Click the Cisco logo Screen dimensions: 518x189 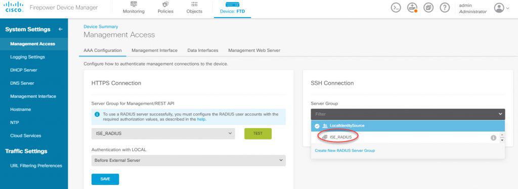click(x=14, y=7)
